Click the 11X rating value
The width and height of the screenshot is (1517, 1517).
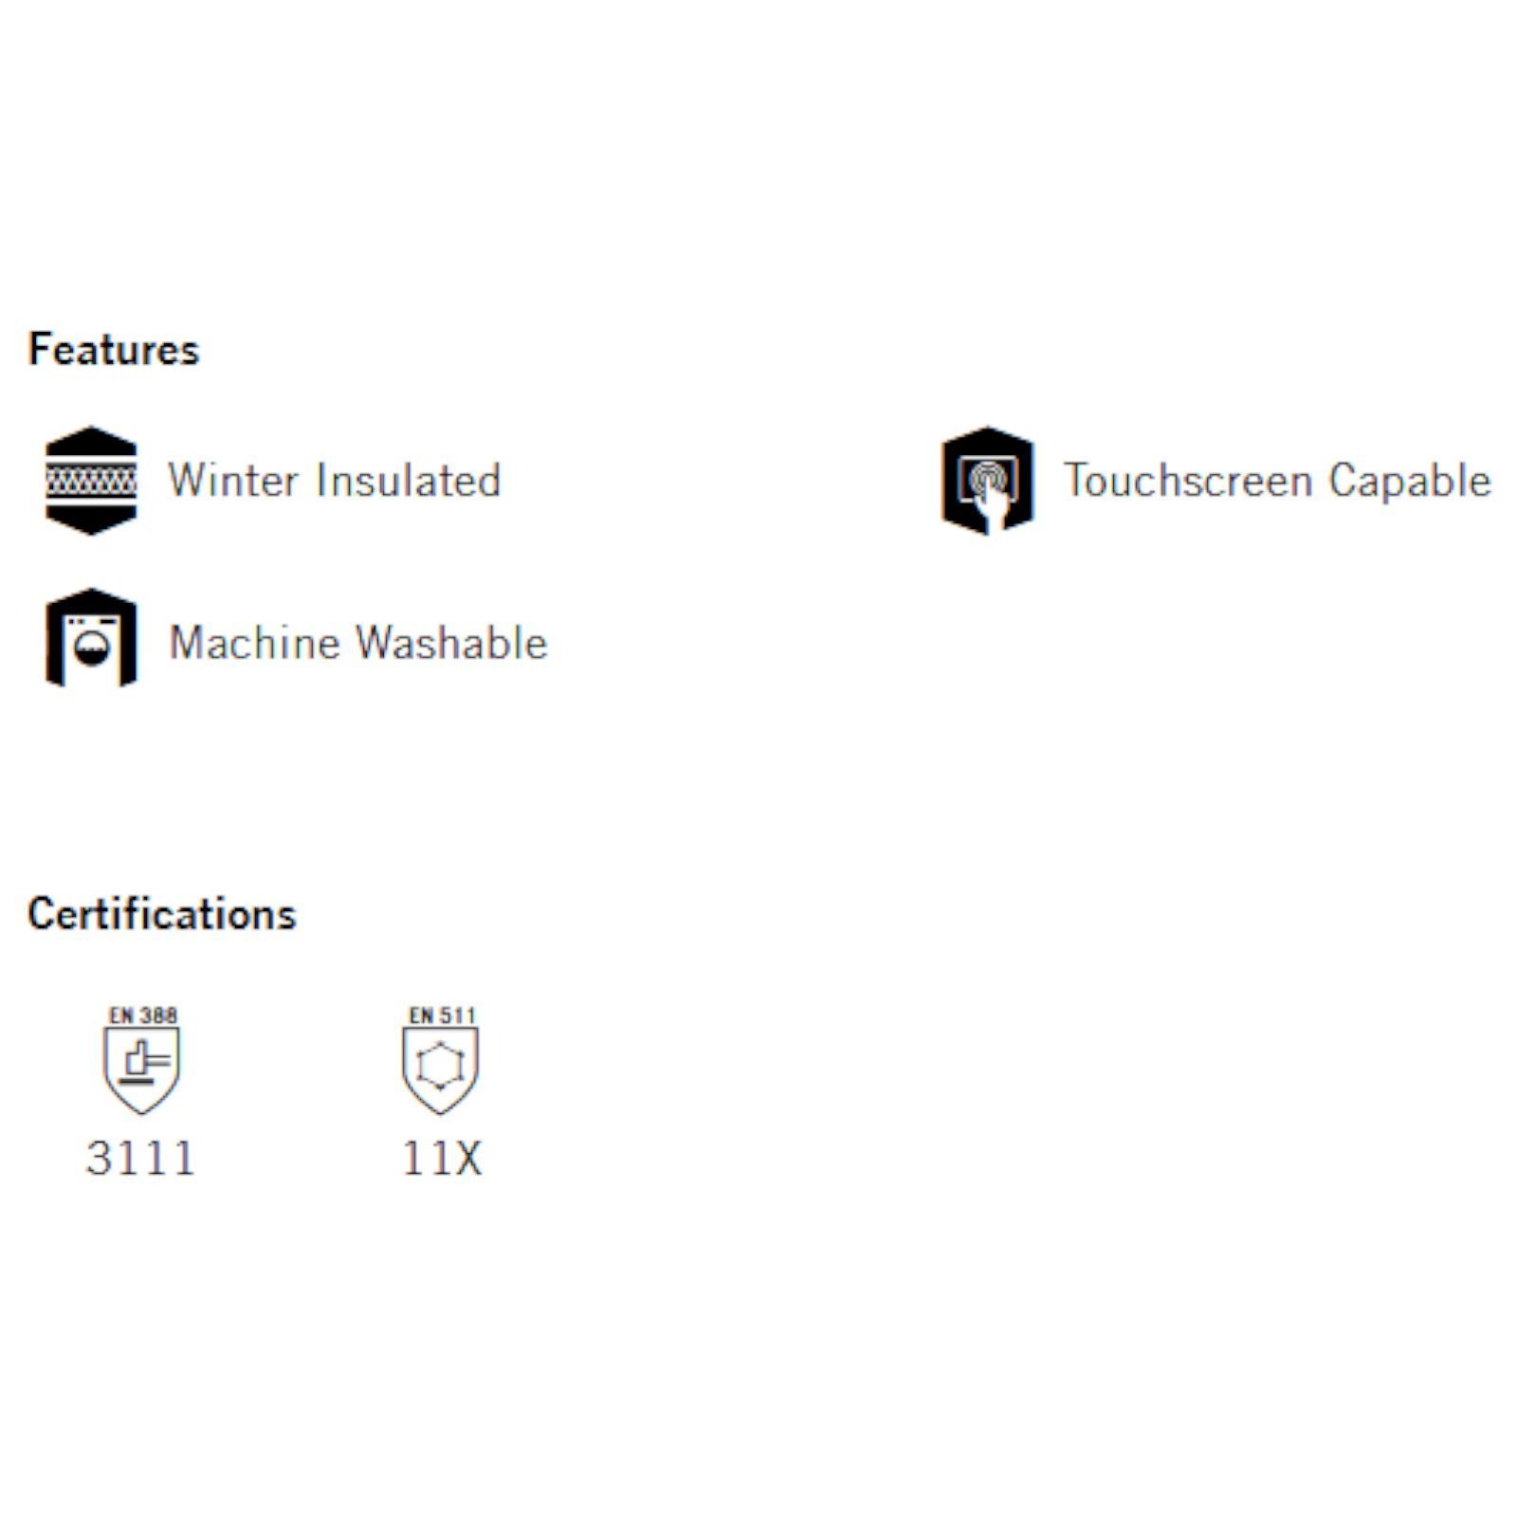pyautogui.click(x=442, y=1158)
